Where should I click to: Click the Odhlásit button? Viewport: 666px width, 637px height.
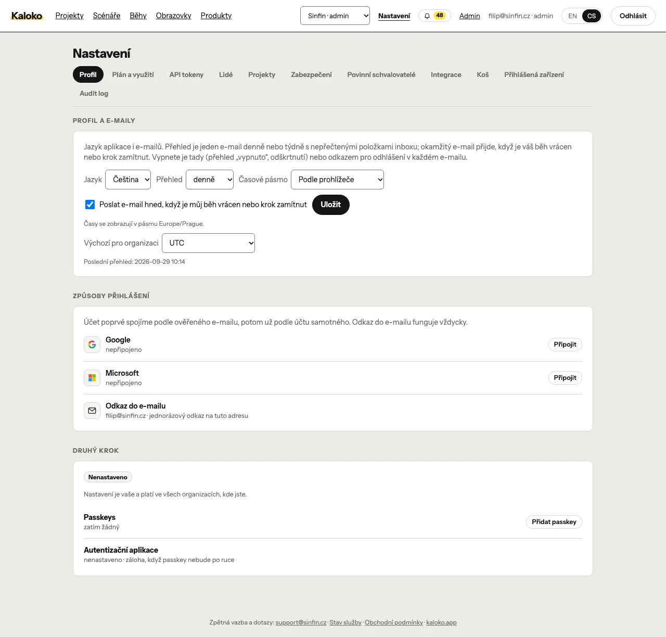pos(633,16)
